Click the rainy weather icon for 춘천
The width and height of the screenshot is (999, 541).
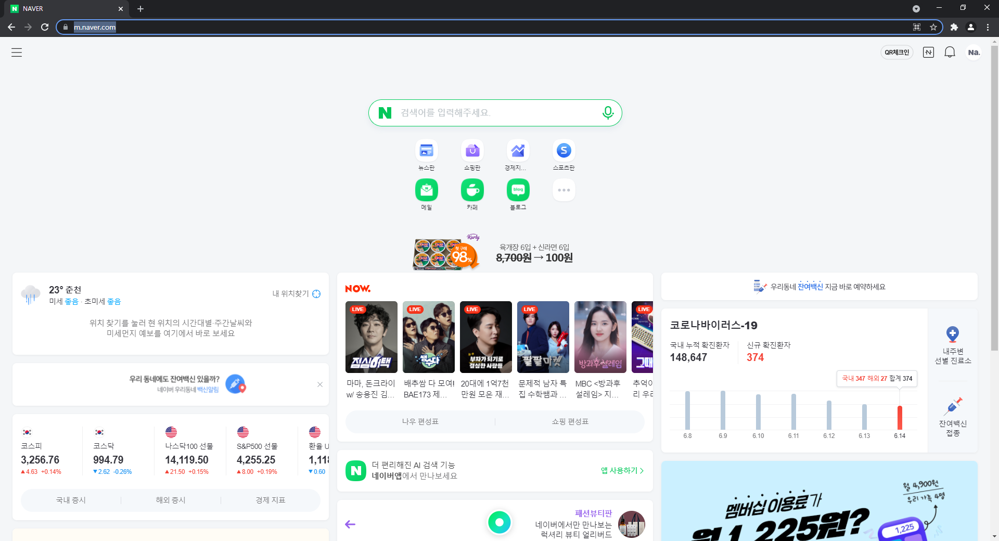31,295
